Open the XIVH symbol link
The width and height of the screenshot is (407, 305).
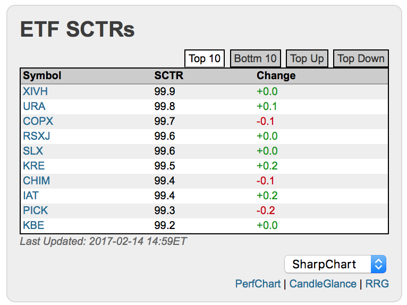[35, 91]
